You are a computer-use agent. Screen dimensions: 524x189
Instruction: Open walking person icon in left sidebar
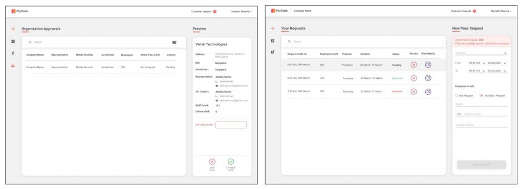[13, 53]
